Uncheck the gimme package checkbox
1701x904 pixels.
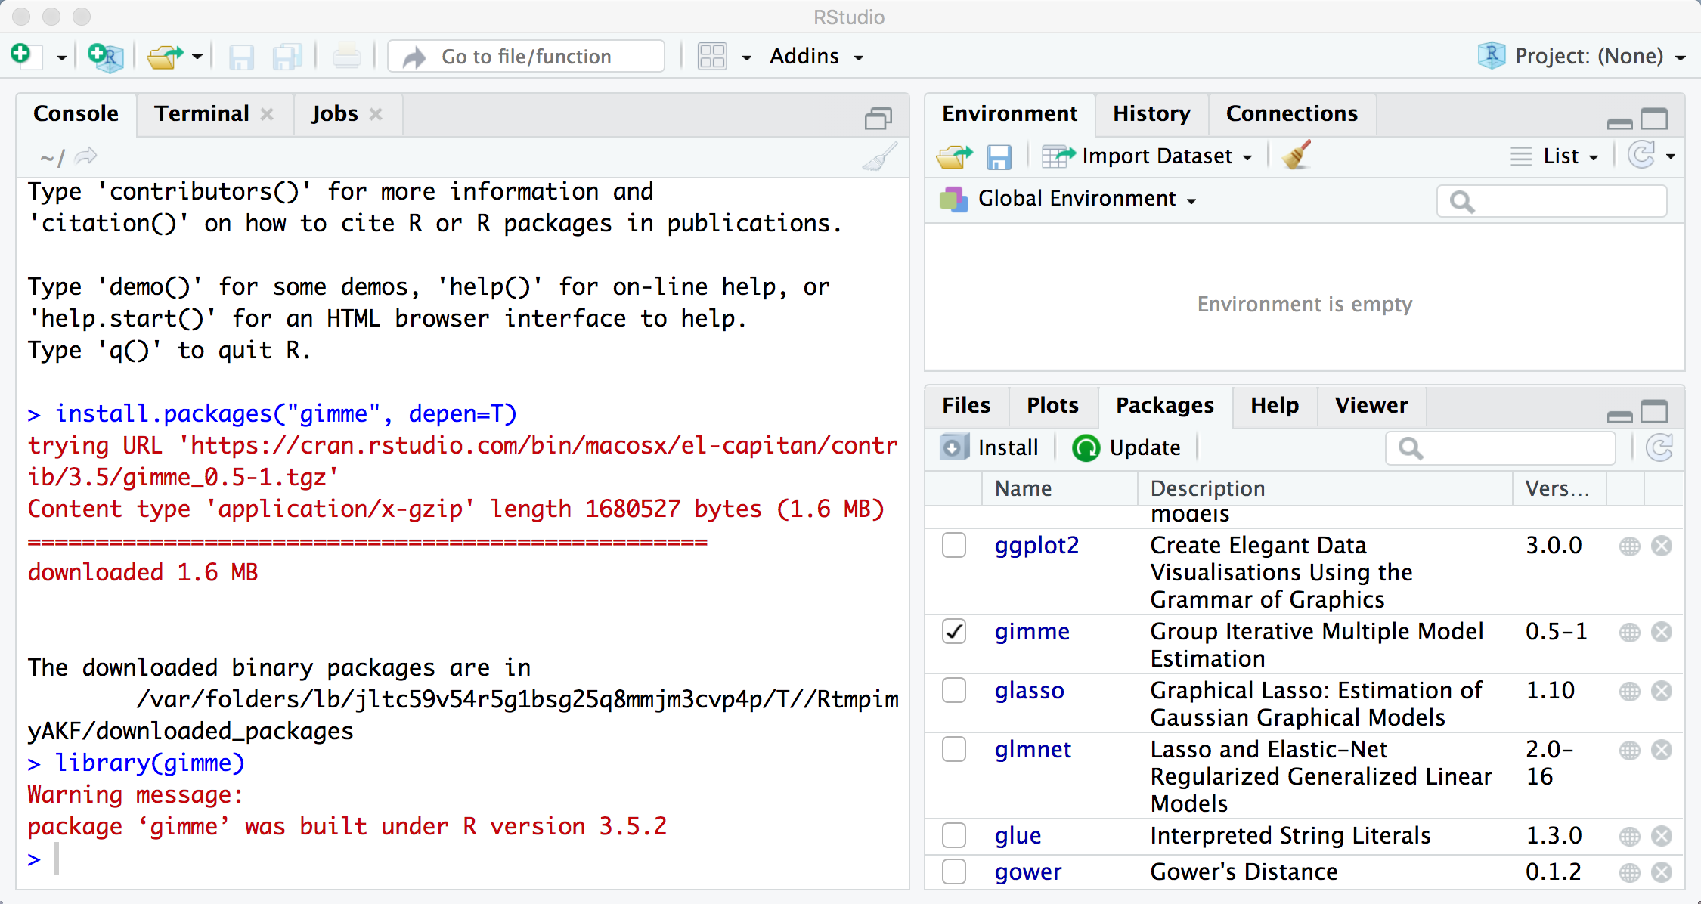point(954,631)
